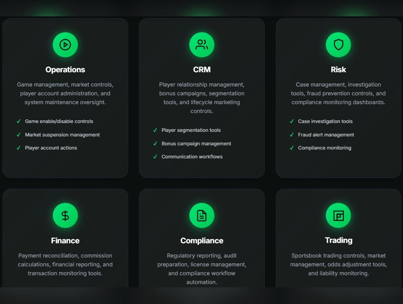Click the Compliance document icon
Image resolution: width=403 pixels, height=304 pixels.
(x=202, y=216)
